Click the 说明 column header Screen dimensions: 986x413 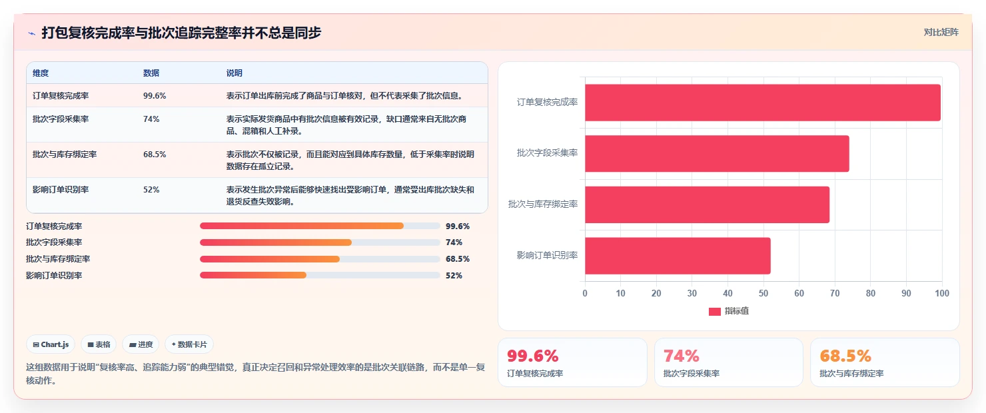tap(235, 73)
